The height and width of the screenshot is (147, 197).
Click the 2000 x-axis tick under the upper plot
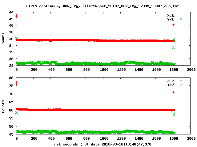[x=191, y=70]
